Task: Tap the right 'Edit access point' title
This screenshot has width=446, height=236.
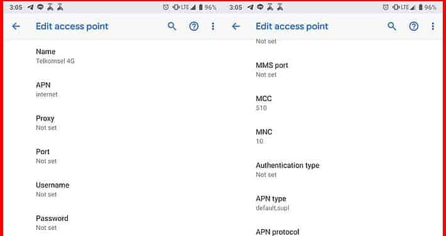Action: click(x=292, y=26)
